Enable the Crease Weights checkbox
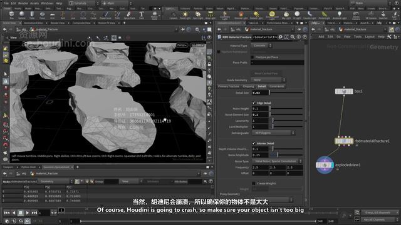Screen dimensions: 401x225 [x=254, y=183]
